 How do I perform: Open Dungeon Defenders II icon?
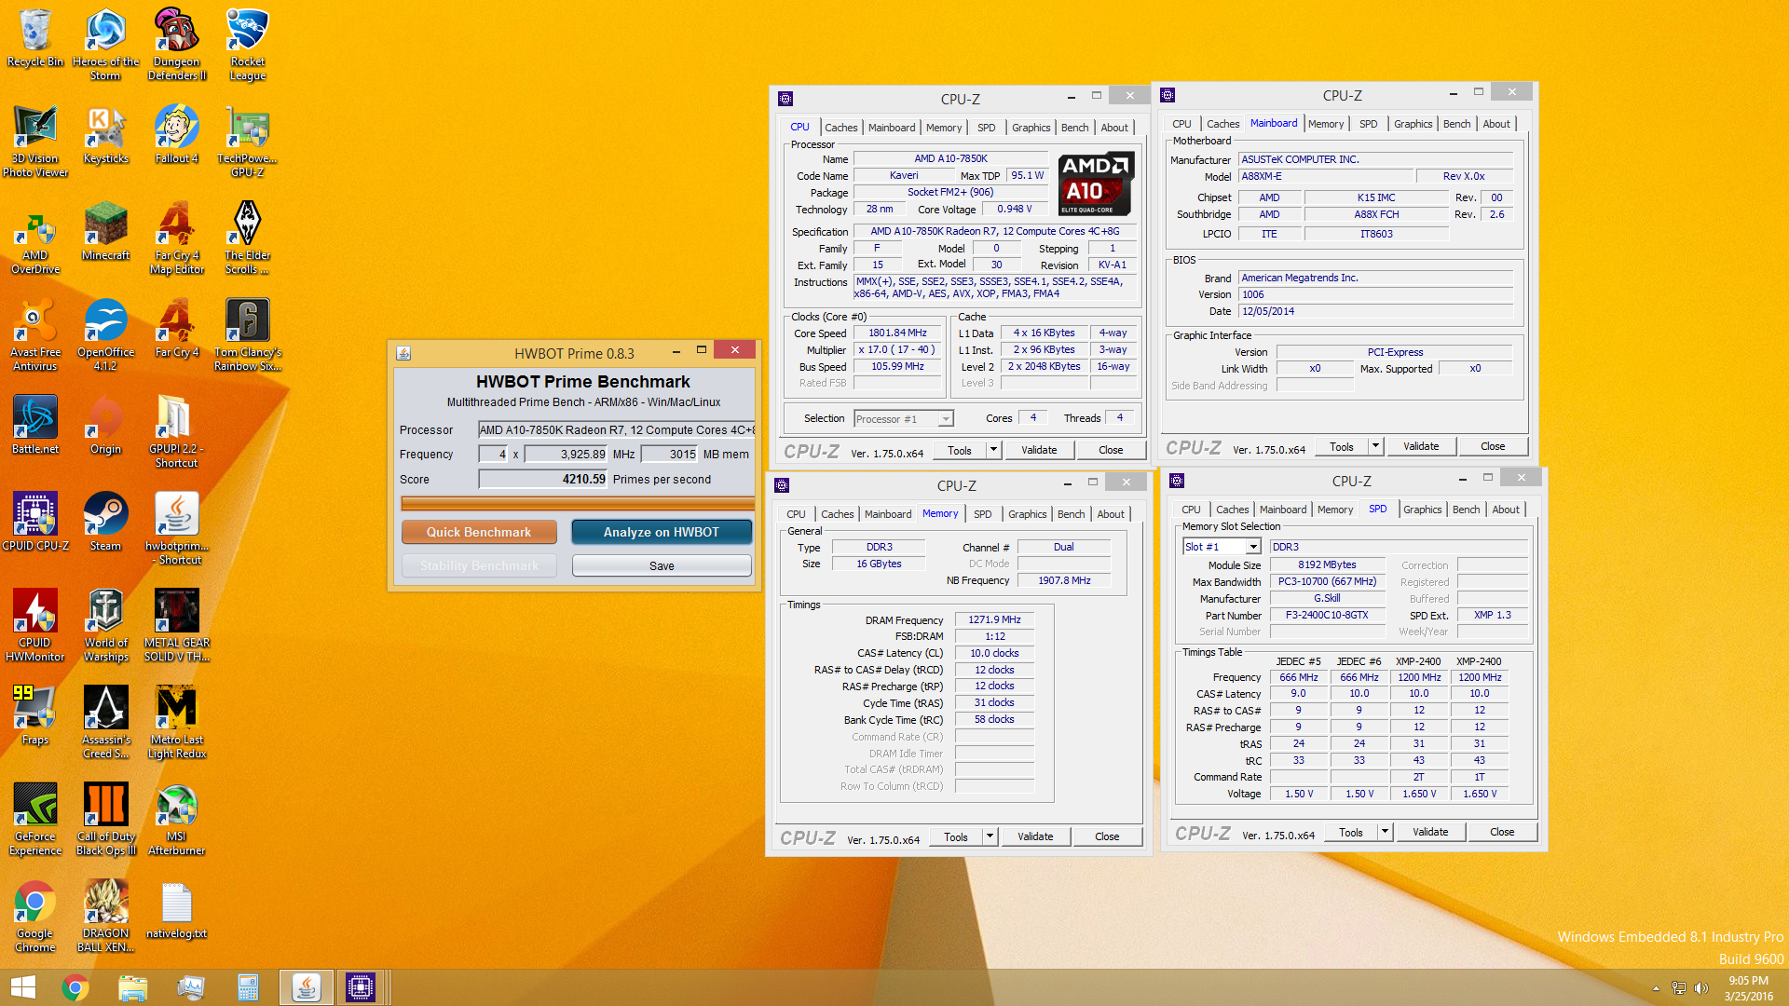point(176,45)
